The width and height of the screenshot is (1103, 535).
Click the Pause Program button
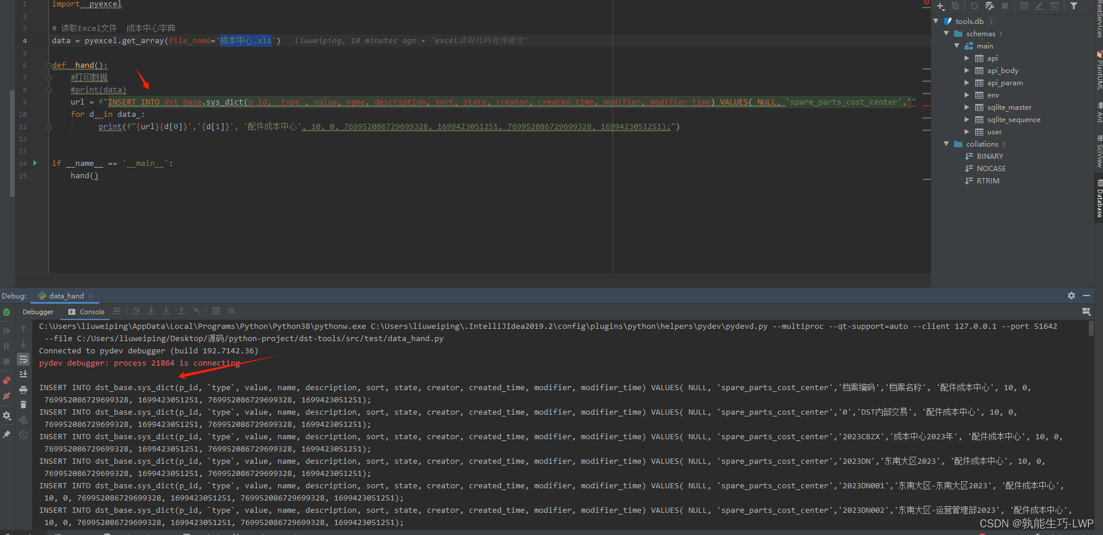pyautogui.click(x=6, y=346)
